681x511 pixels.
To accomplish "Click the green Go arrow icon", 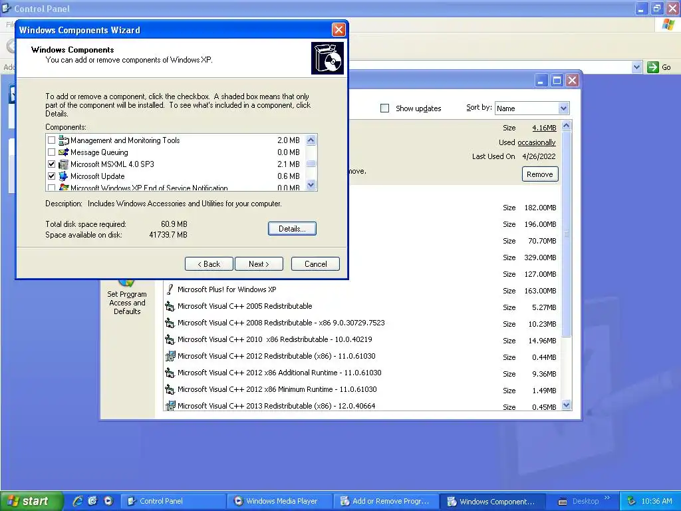I will click(652, 67).
